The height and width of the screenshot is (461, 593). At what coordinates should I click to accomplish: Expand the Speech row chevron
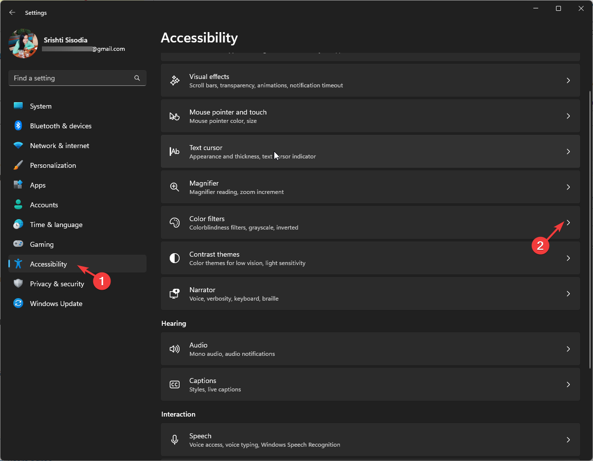point(568,440)
